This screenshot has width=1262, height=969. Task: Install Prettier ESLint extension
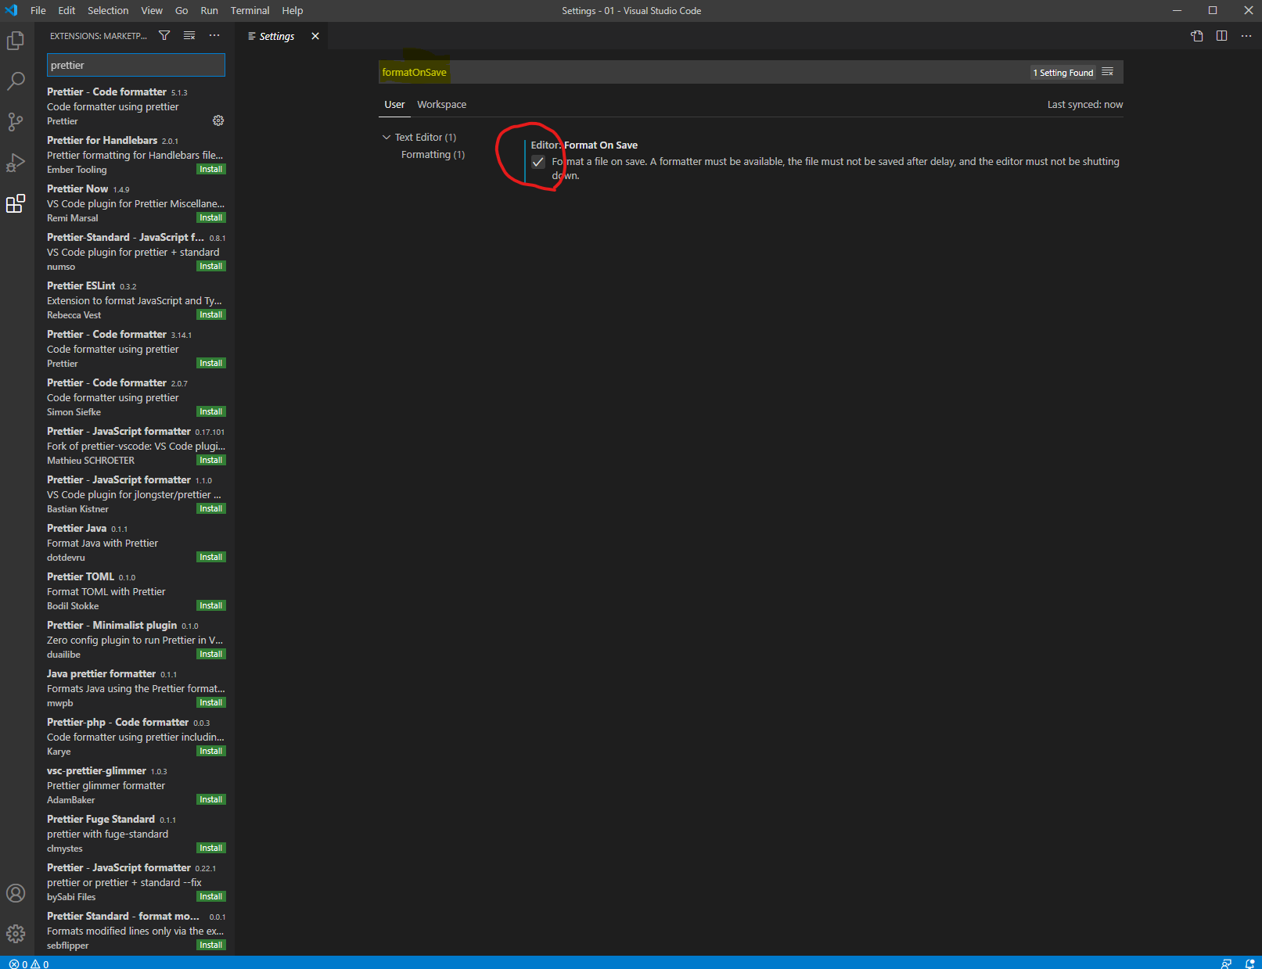point(210,314)
